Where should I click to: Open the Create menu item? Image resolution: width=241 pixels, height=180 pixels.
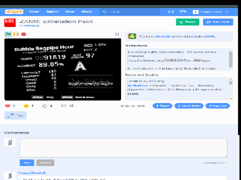pos(34,11)
